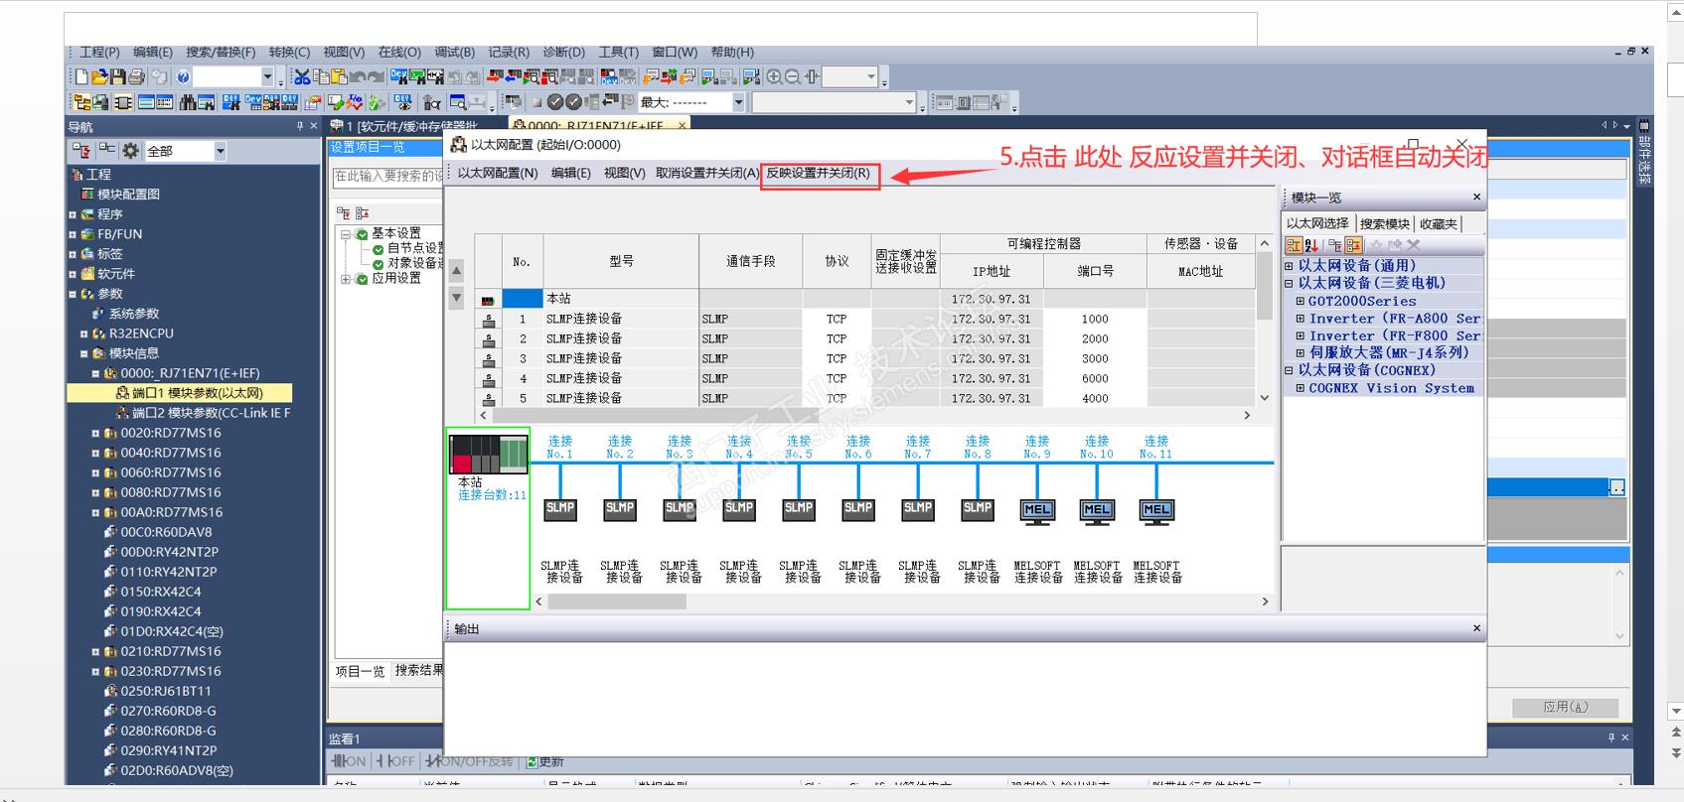Click the down arrow beside the device table

pyautogui.click(x=456, y=297)
